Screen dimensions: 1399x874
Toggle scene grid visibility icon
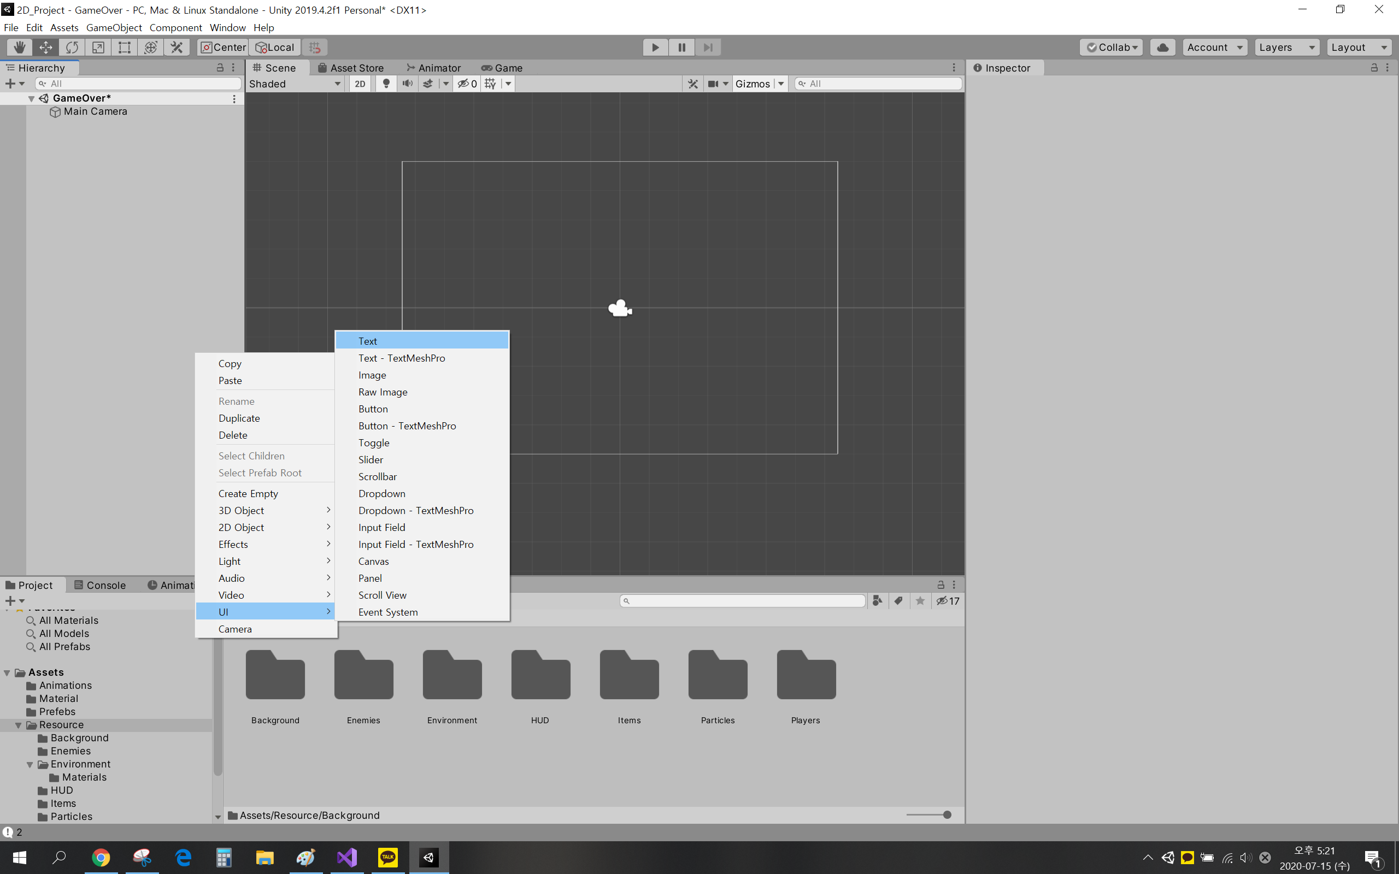click(x=490, y=84)
